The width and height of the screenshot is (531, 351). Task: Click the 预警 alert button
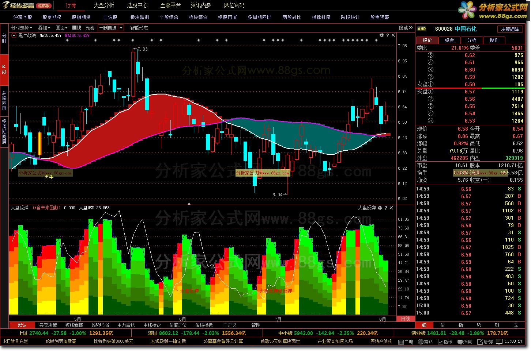(x=90, y=28)
